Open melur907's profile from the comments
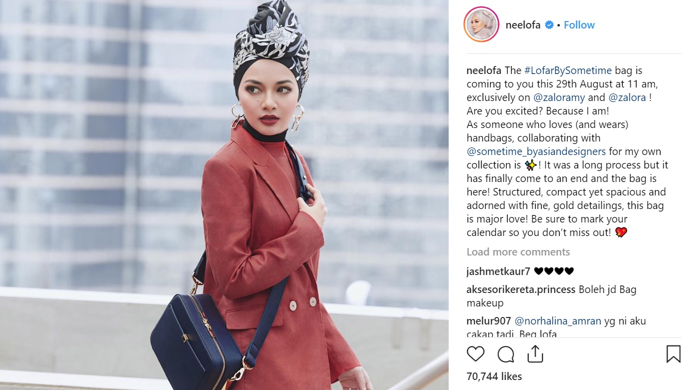Image resolution: width=686 pixels, height=390 pixels. (489, 321)
